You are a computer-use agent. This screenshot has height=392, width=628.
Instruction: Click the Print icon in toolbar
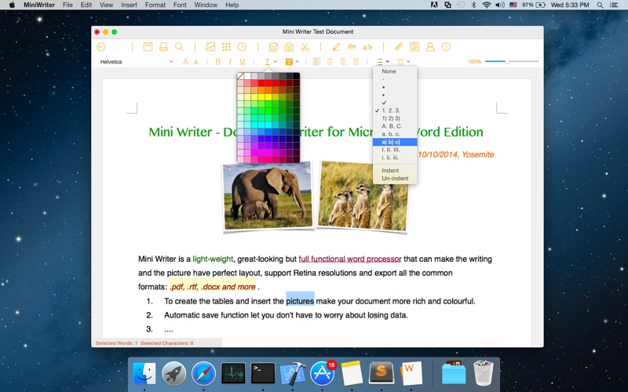[x=163, y=47]
